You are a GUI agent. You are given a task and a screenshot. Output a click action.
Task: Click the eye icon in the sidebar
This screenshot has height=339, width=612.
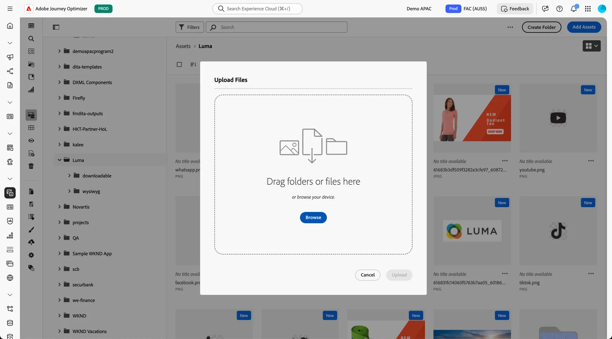coord(31,140)
